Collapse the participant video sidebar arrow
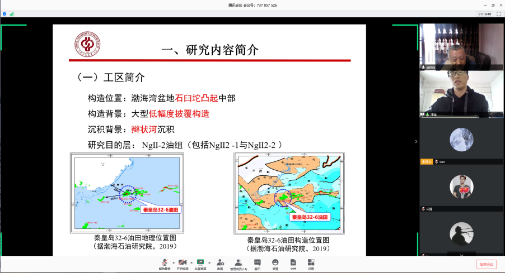Viewport: 505px width, 273px height. 416,141
